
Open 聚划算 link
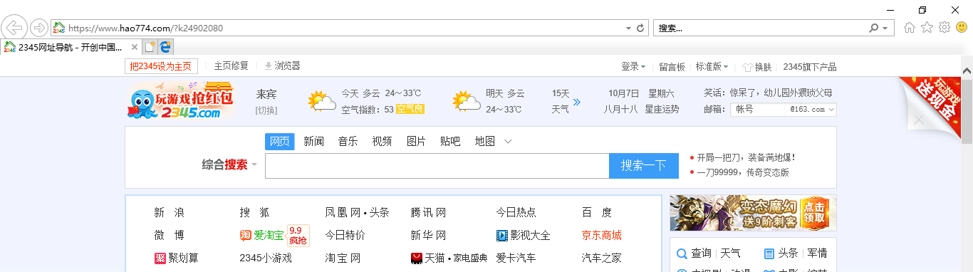point(176,258)
